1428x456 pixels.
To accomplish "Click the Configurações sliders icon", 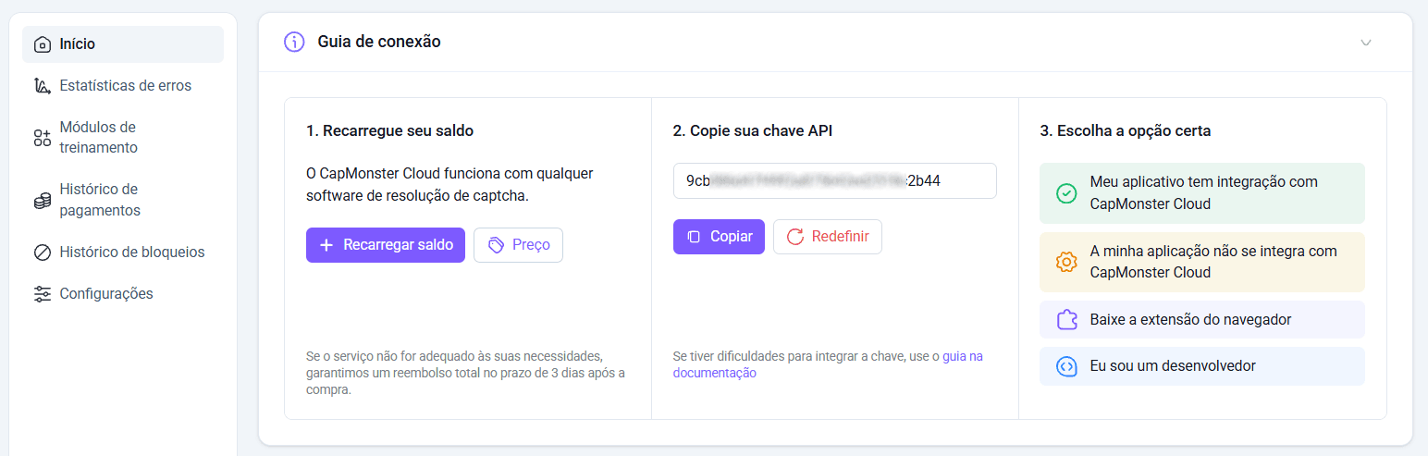I will [x=42, y=294].
